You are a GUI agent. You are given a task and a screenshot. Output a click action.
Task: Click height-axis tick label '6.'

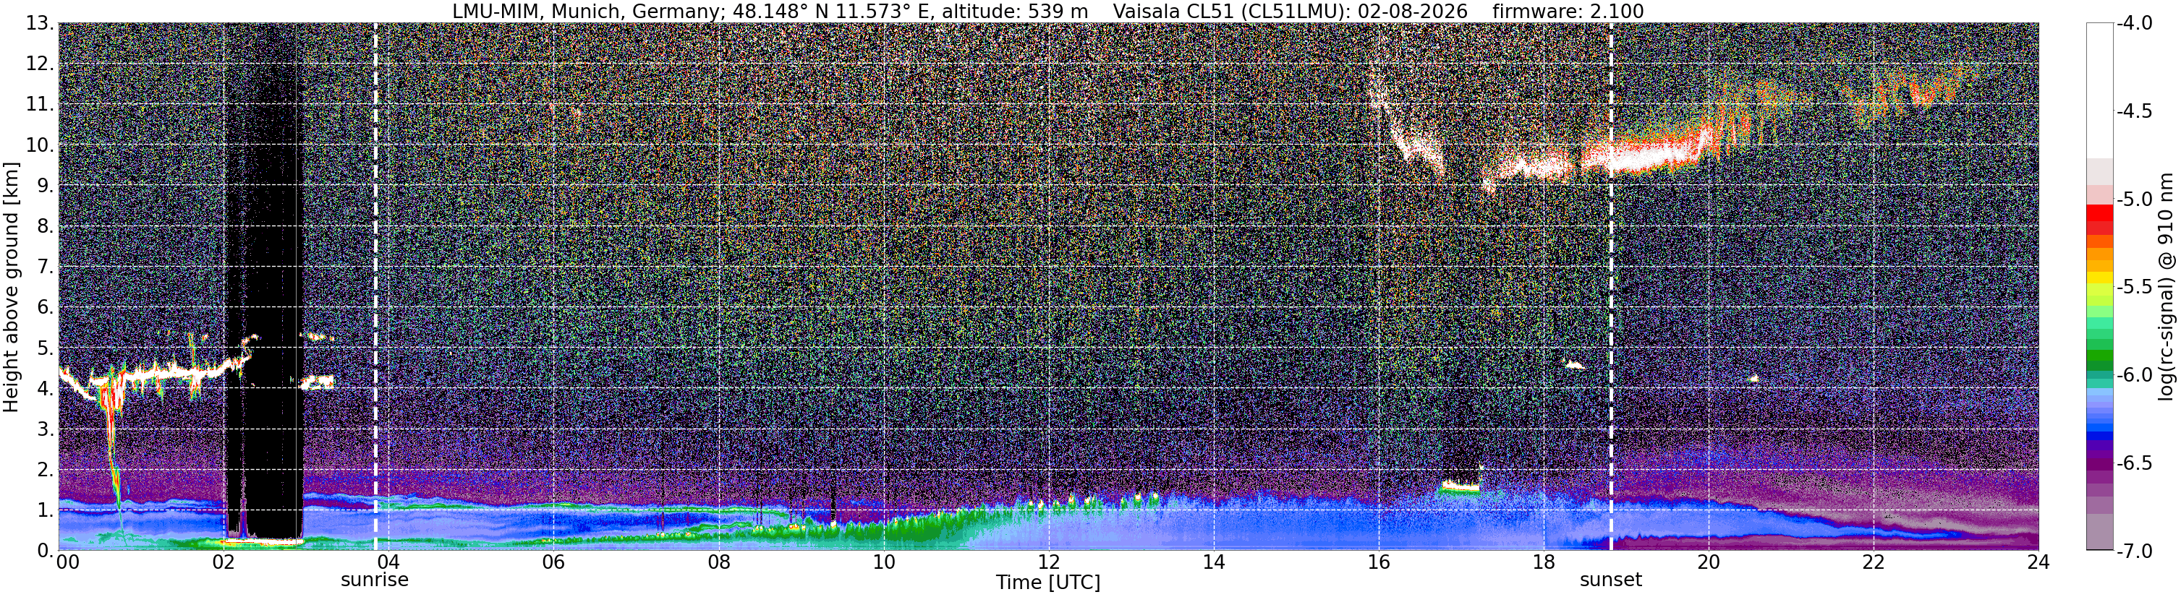click(x=46, y=308)
